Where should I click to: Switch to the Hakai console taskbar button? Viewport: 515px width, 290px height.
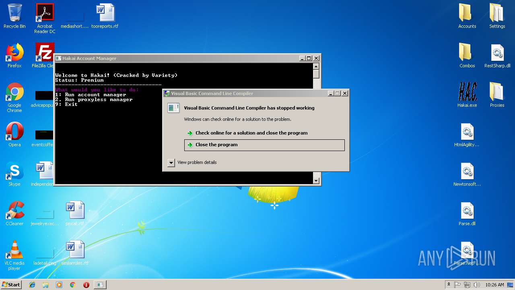coord(100,285)
